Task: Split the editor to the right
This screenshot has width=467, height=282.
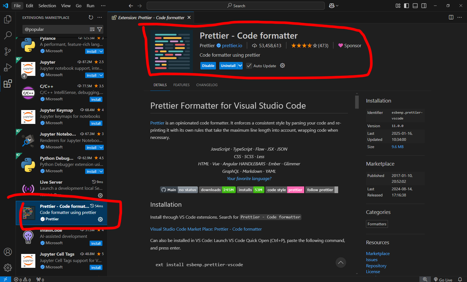Action: click(451, 17)
